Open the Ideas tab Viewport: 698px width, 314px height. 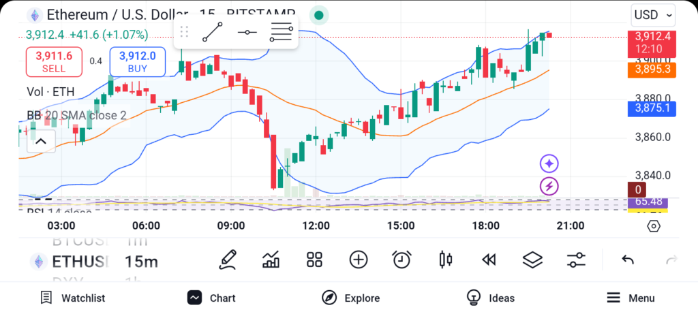[x=491, y=298]
